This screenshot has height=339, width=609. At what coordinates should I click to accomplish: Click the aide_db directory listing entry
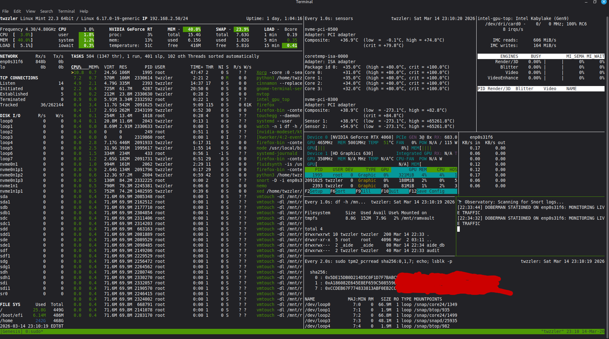click(x=375, y=245)
